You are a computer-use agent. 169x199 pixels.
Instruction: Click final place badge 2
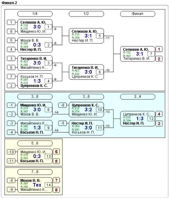pos(159,59)
